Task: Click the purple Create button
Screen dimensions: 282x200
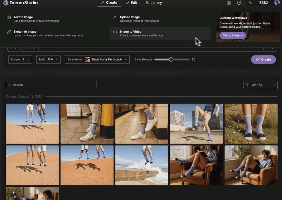Action: click(x=263, y=59)
